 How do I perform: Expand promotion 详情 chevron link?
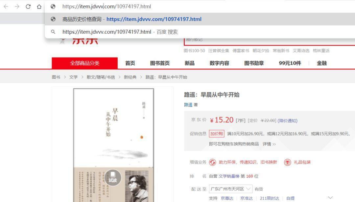269,144
